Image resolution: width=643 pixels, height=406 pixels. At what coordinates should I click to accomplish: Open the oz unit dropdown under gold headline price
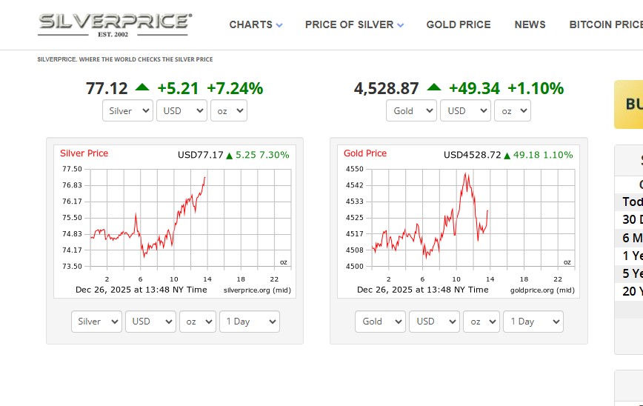(x=513, y=110)
